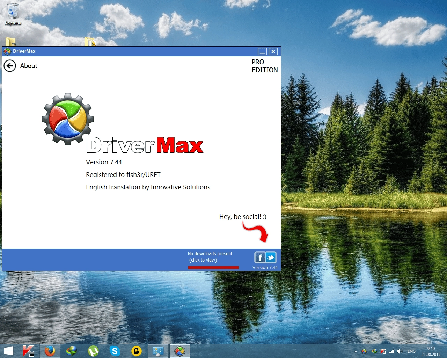This screenshot has height=358, width=447.
Task: Open Firefox from the taskbar
Action: pos(50,351)
